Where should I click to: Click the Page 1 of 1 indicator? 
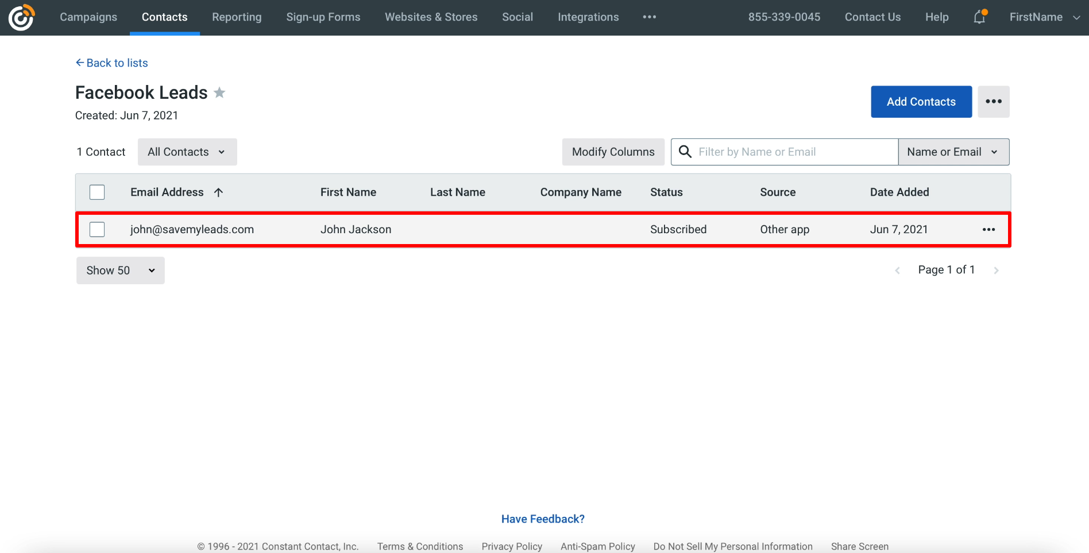click(x=947, y=270)
